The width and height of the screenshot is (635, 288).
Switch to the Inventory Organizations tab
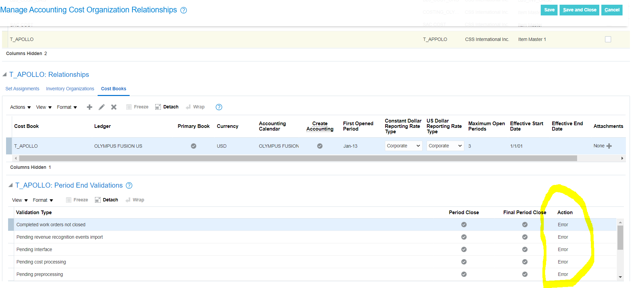point(70,89)
